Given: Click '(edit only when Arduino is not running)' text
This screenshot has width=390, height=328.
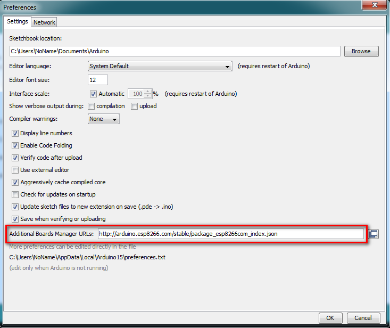Looking at the screenshot, I should point(59,268).
